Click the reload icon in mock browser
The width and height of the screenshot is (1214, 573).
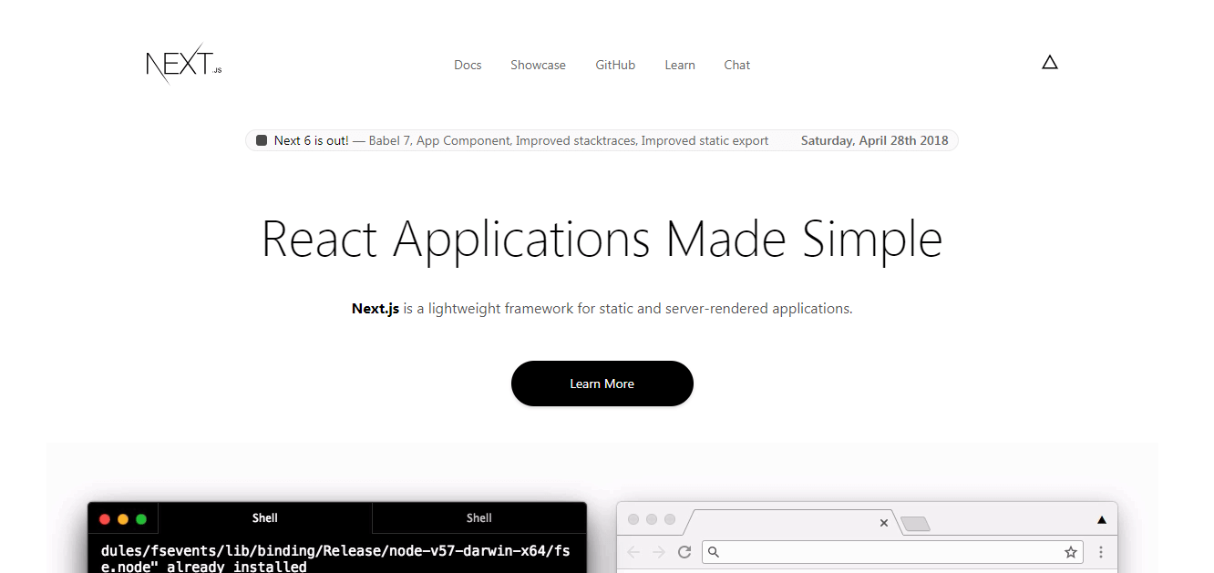click(x=684, y=552)
